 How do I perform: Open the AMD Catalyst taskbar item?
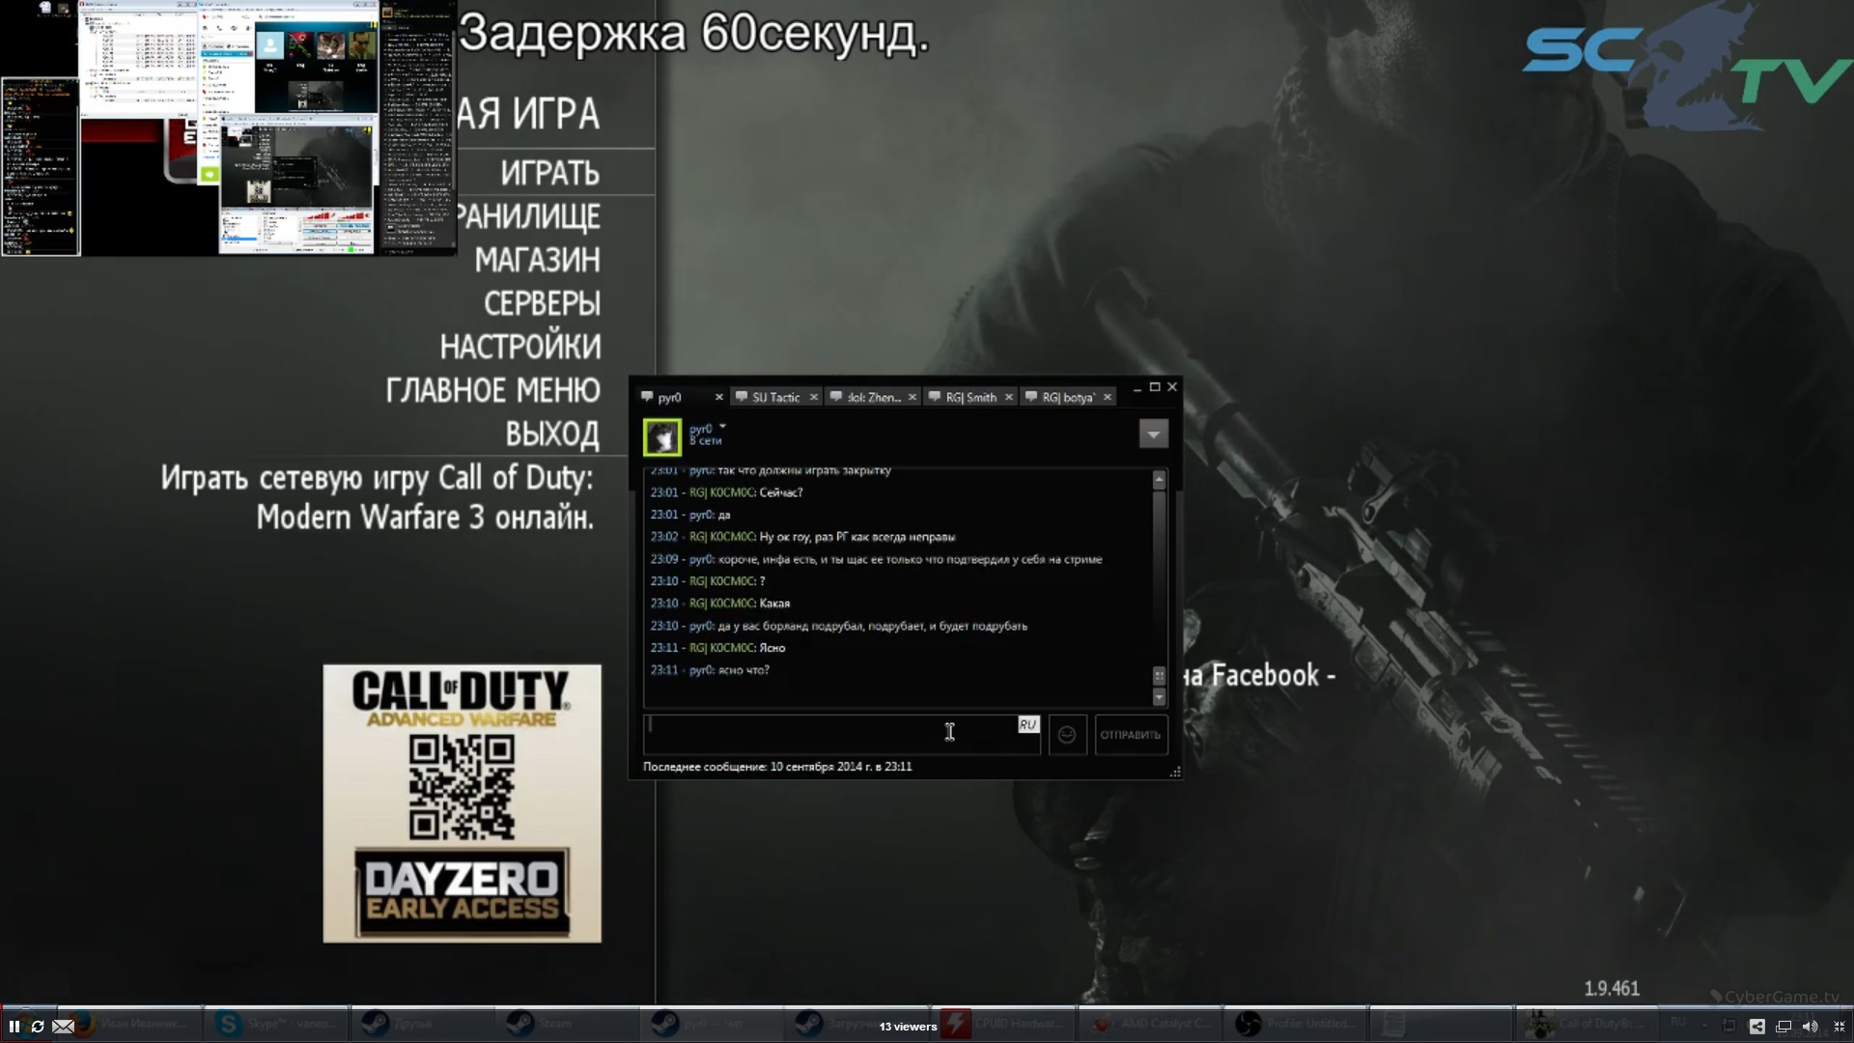tap(1149, 1023)
